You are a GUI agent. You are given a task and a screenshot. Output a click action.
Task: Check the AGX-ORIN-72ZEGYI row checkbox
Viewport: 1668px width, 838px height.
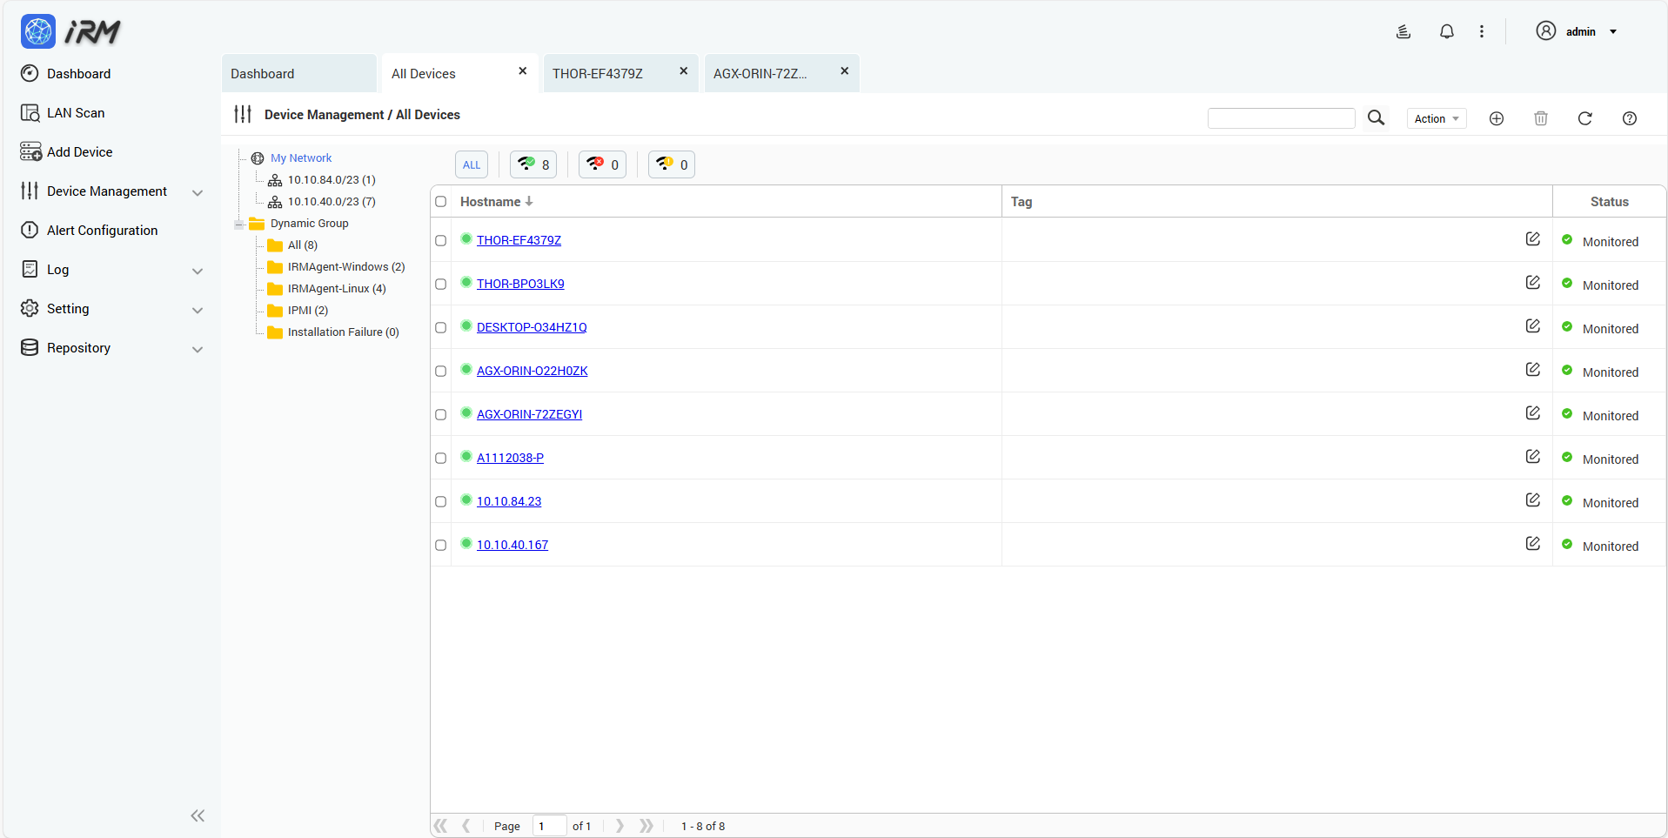441,415
